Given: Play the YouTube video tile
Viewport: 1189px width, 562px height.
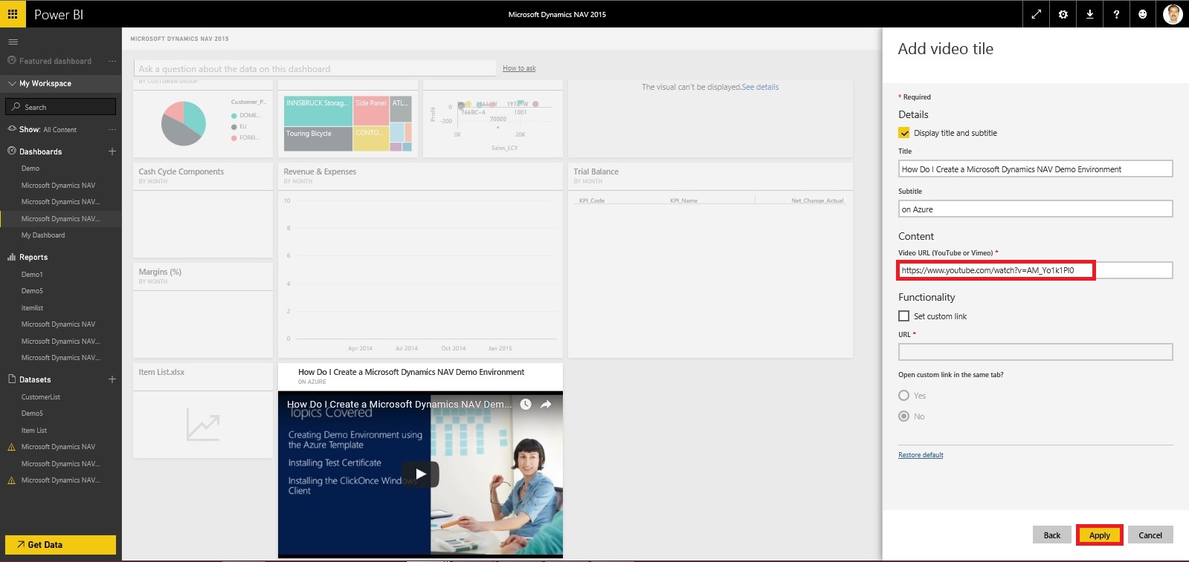Looking at the screenshot, I should [x=421, y=474].
